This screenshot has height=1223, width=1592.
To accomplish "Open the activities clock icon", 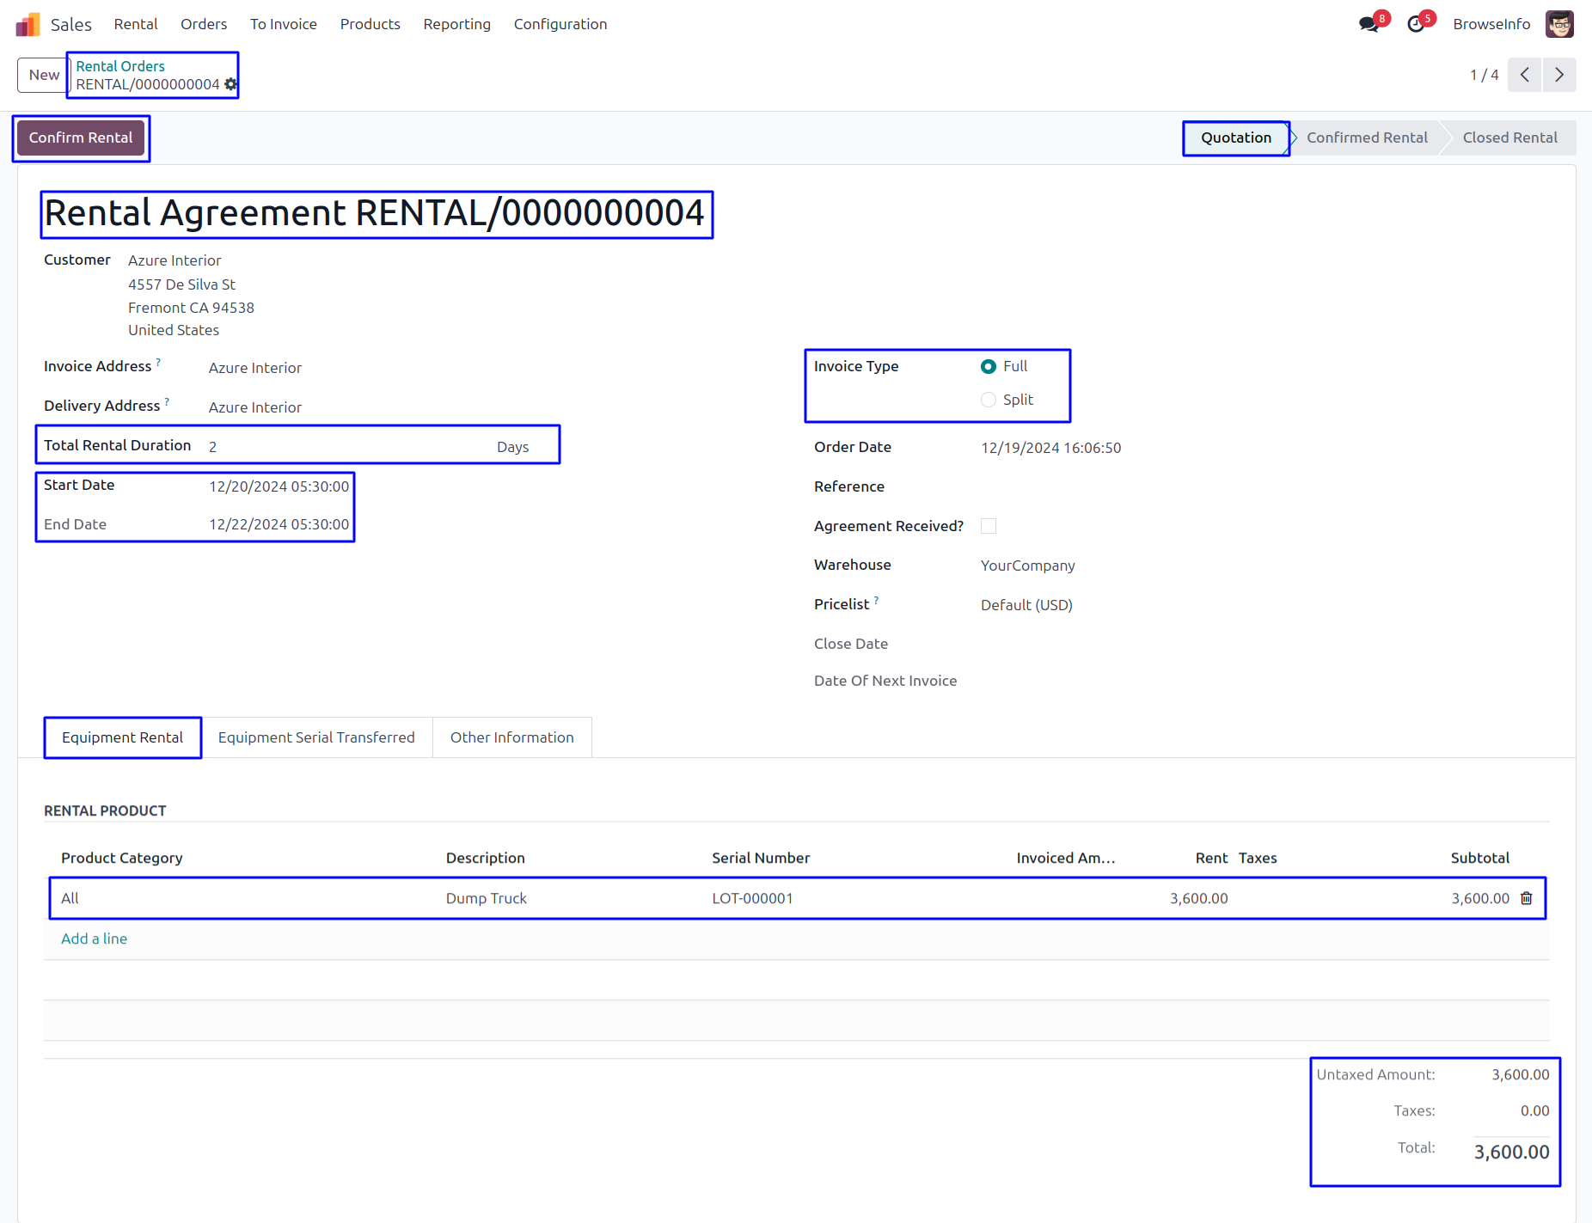I will [x=1416, y=24].
